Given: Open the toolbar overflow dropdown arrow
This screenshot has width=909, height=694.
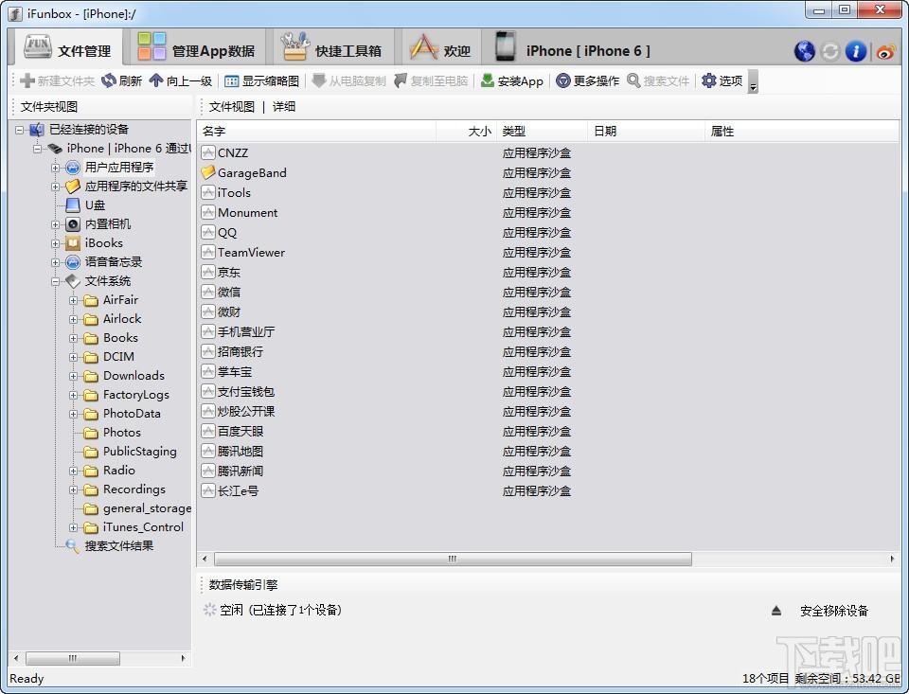Looking at the screenshot, I should tap(753, 86).
